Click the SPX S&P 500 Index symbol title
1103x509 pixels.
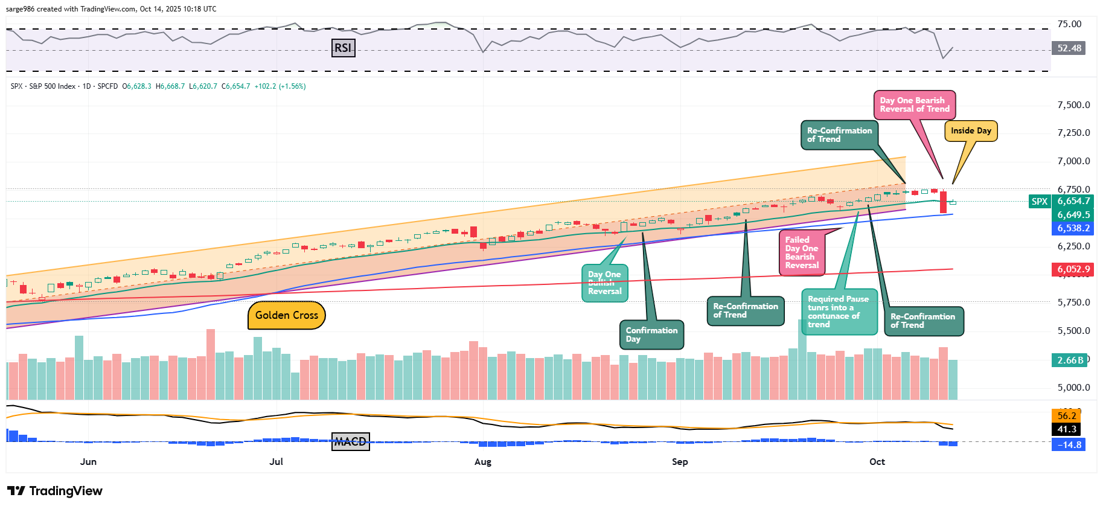click(x=43, y=86)
